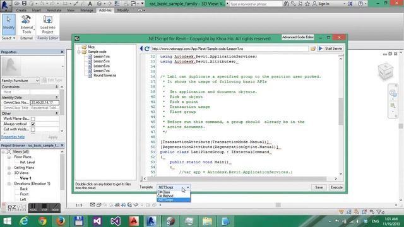
Task: Choose NETScript from template list
Action: point(174,200)
